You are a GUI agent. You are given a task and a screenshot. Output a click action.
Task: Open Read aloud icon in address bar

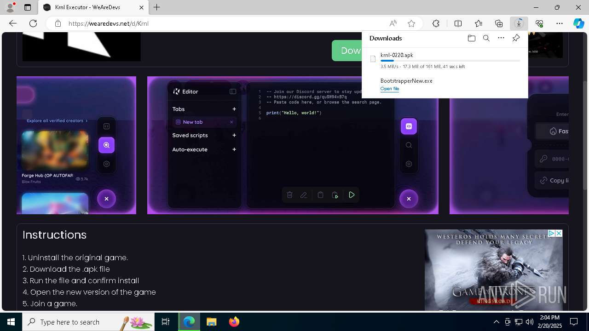coord(393,23)
